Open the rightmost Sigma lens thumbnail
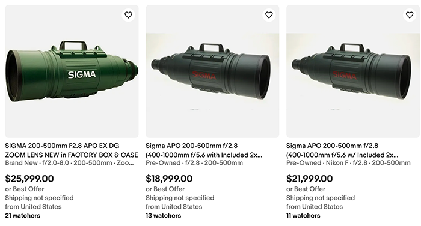 click(353, 71)
